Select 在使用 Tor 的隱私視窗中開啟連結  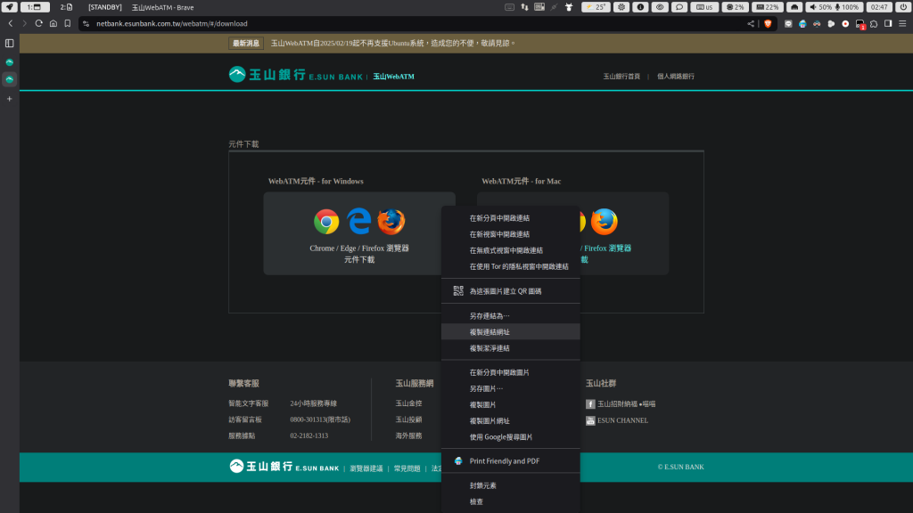511,267
